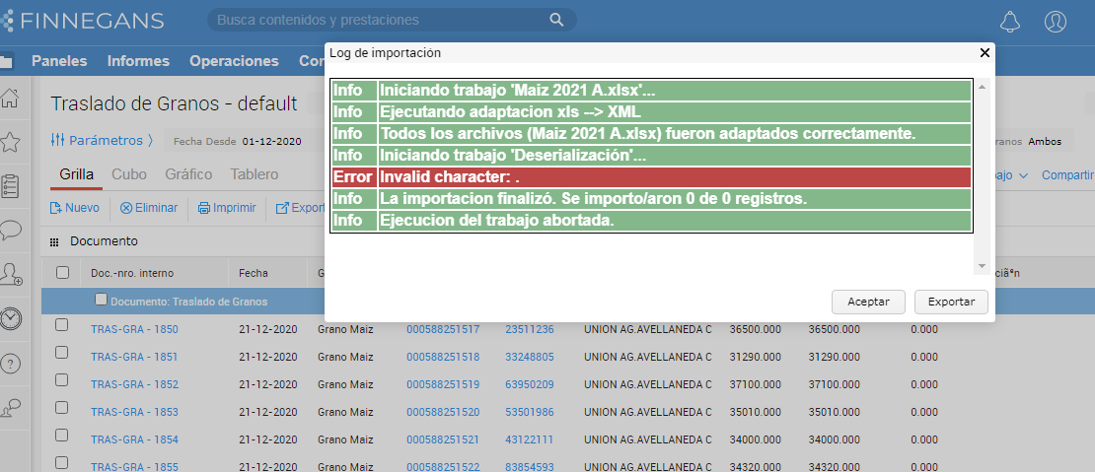Open link 23511236
1095x472 pixels.
point(530,329)
